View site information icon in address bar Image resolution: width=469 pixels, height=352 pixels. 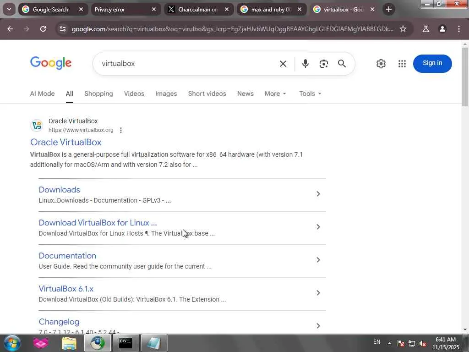click(x=62, y=29)
